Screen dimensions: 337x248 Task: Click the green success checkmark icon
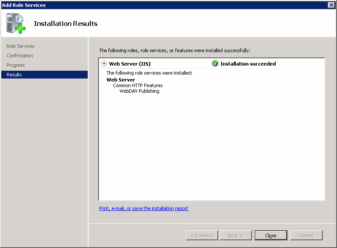coord(215,64)
